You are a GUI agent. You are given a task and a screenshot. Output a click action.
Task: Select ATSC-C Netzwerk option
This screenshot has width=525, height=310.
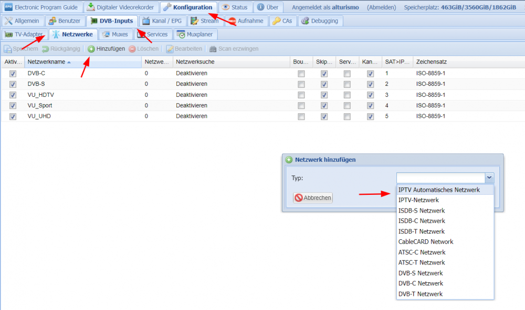pos(445,252)
